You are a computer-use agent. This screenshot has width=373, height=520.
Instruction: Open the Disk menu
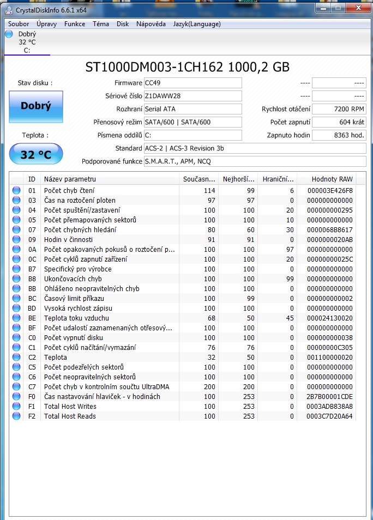[x=123, y=24]
